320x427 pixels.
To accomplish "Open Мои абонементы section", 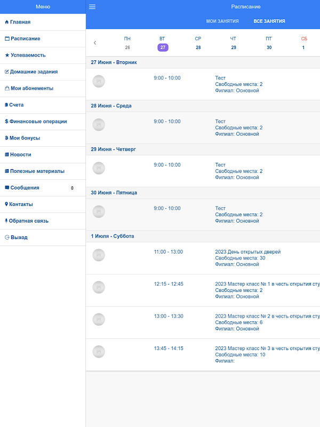I will click(31, 89).
